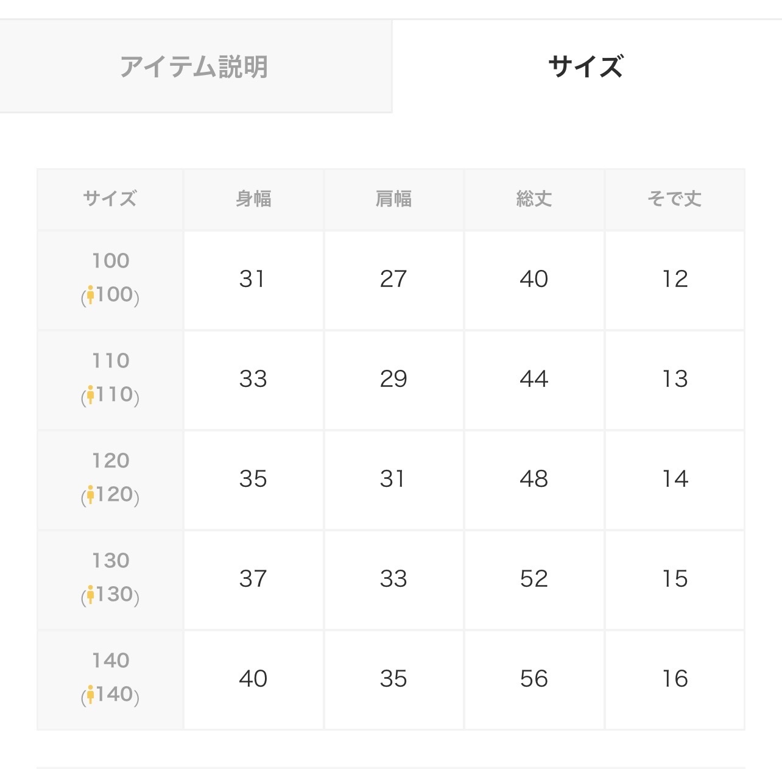Click the そで丈 column header
The width and height of the screenshot is (782, 769).
(x=674, y=199)
